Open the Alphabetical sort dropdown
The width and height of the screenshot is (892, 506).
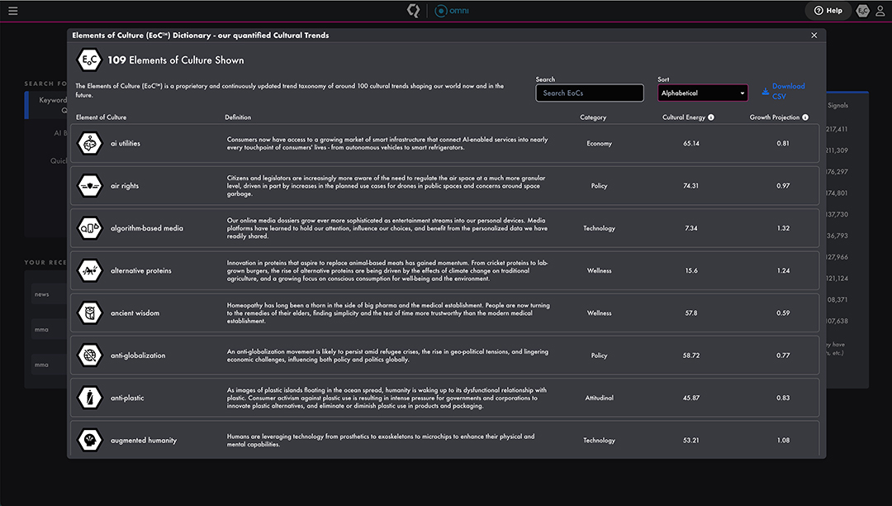click(702, 93)
